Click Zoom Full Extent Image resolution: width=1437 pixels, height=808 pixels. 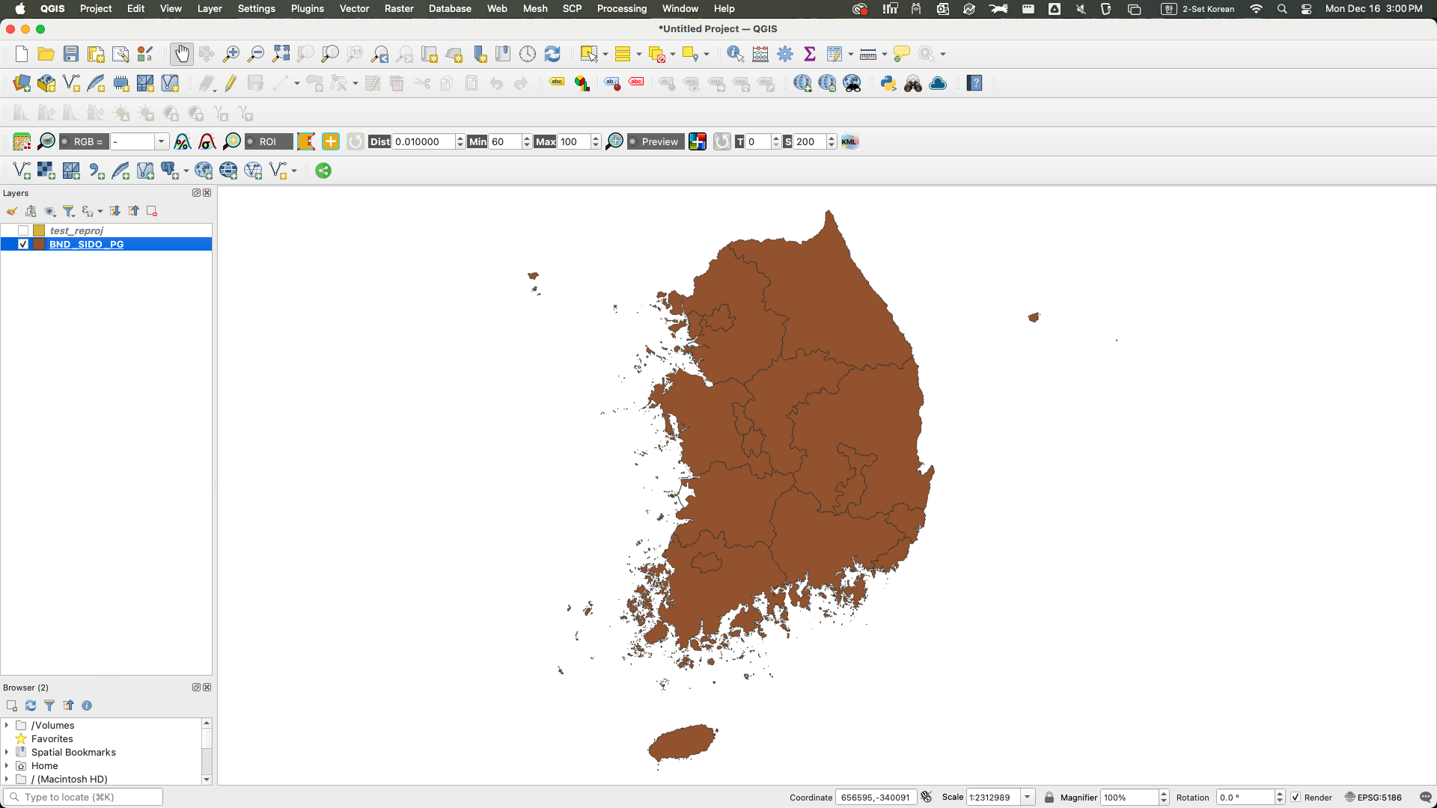pyautogui.click(x=281, y=53)
